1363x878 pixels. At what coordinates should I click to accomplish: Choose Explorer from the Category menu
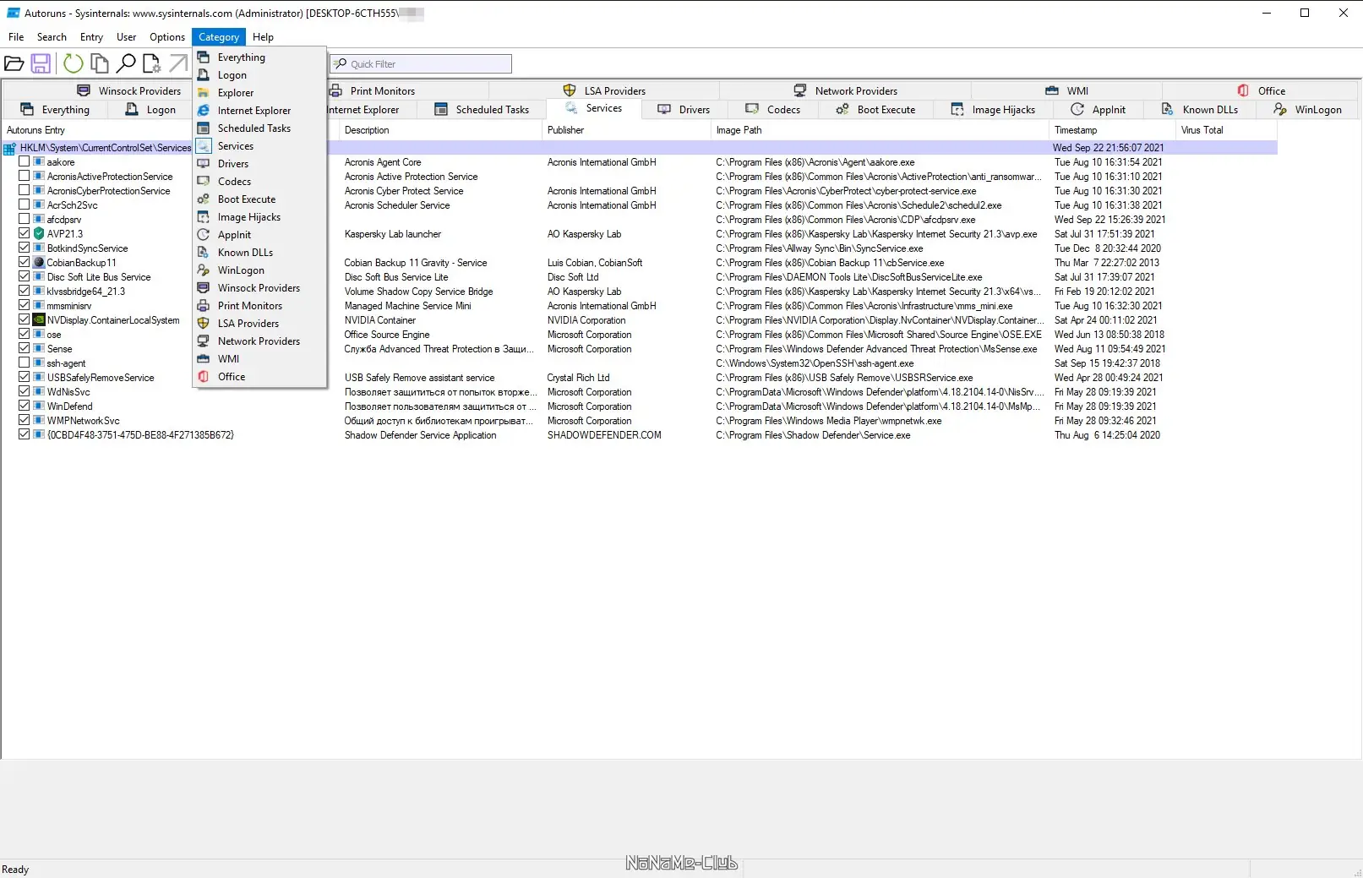pos(260,93)
